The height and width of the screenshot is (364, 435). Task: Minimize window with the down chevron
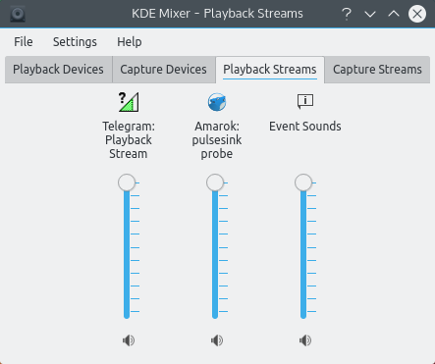pyautogui.click(x=370, y=14)
